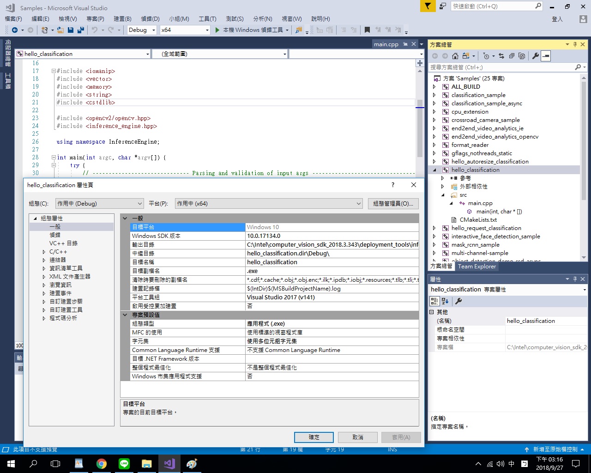Open LINE from the Windows taskbar
591x473 pixels.
point(124,464)
